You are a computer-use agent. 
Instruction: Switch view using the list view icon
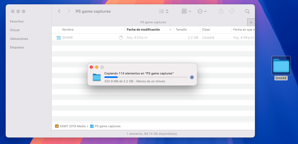click(x=164, y=11)
